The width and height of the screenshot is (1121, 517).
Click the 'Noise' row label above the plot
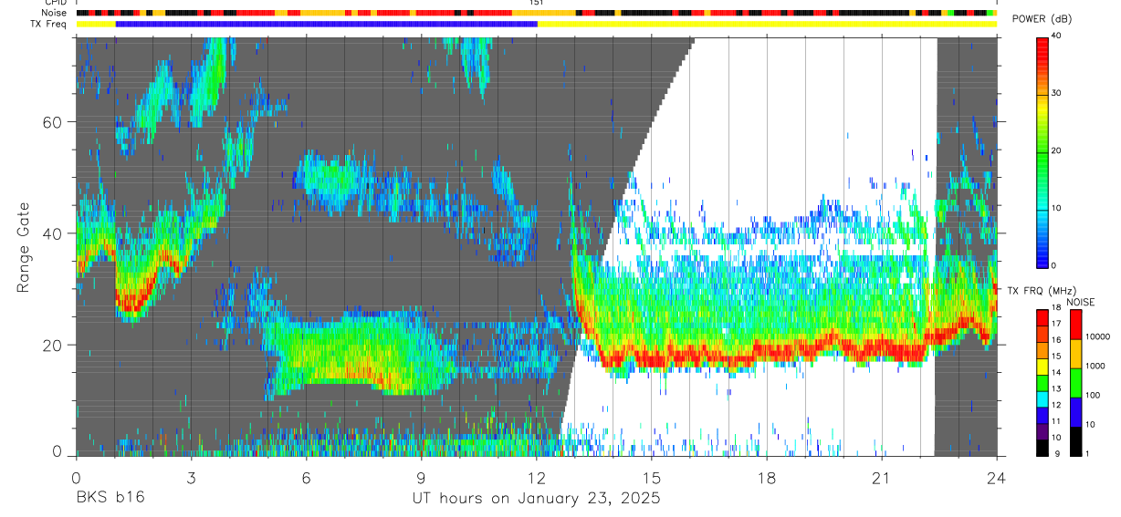[55, 14]
